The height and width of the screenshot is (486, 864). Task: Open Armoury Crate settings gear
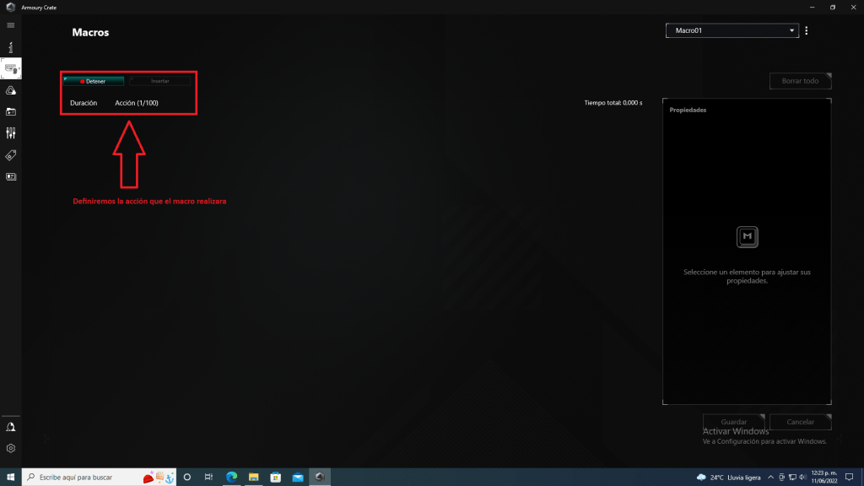(11, 448)
